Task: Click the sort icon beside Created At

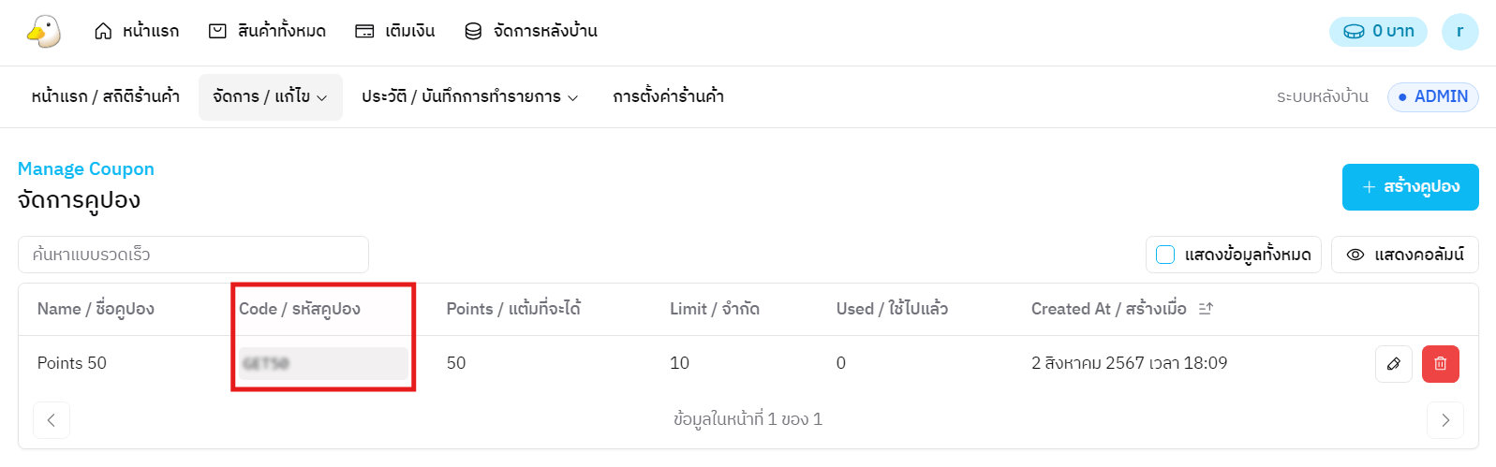Action: point(1206,309)
